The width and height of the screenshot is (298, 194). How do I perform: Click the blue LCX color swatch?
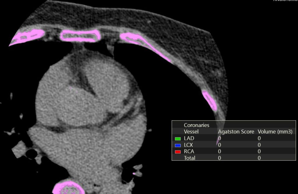(x=178, y=145)
